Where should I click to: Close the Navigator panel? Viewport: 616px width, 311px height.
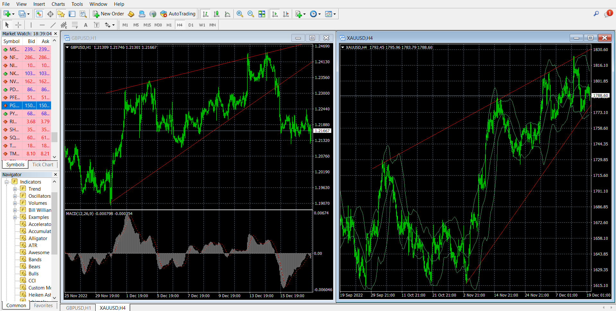pos(56,175)
